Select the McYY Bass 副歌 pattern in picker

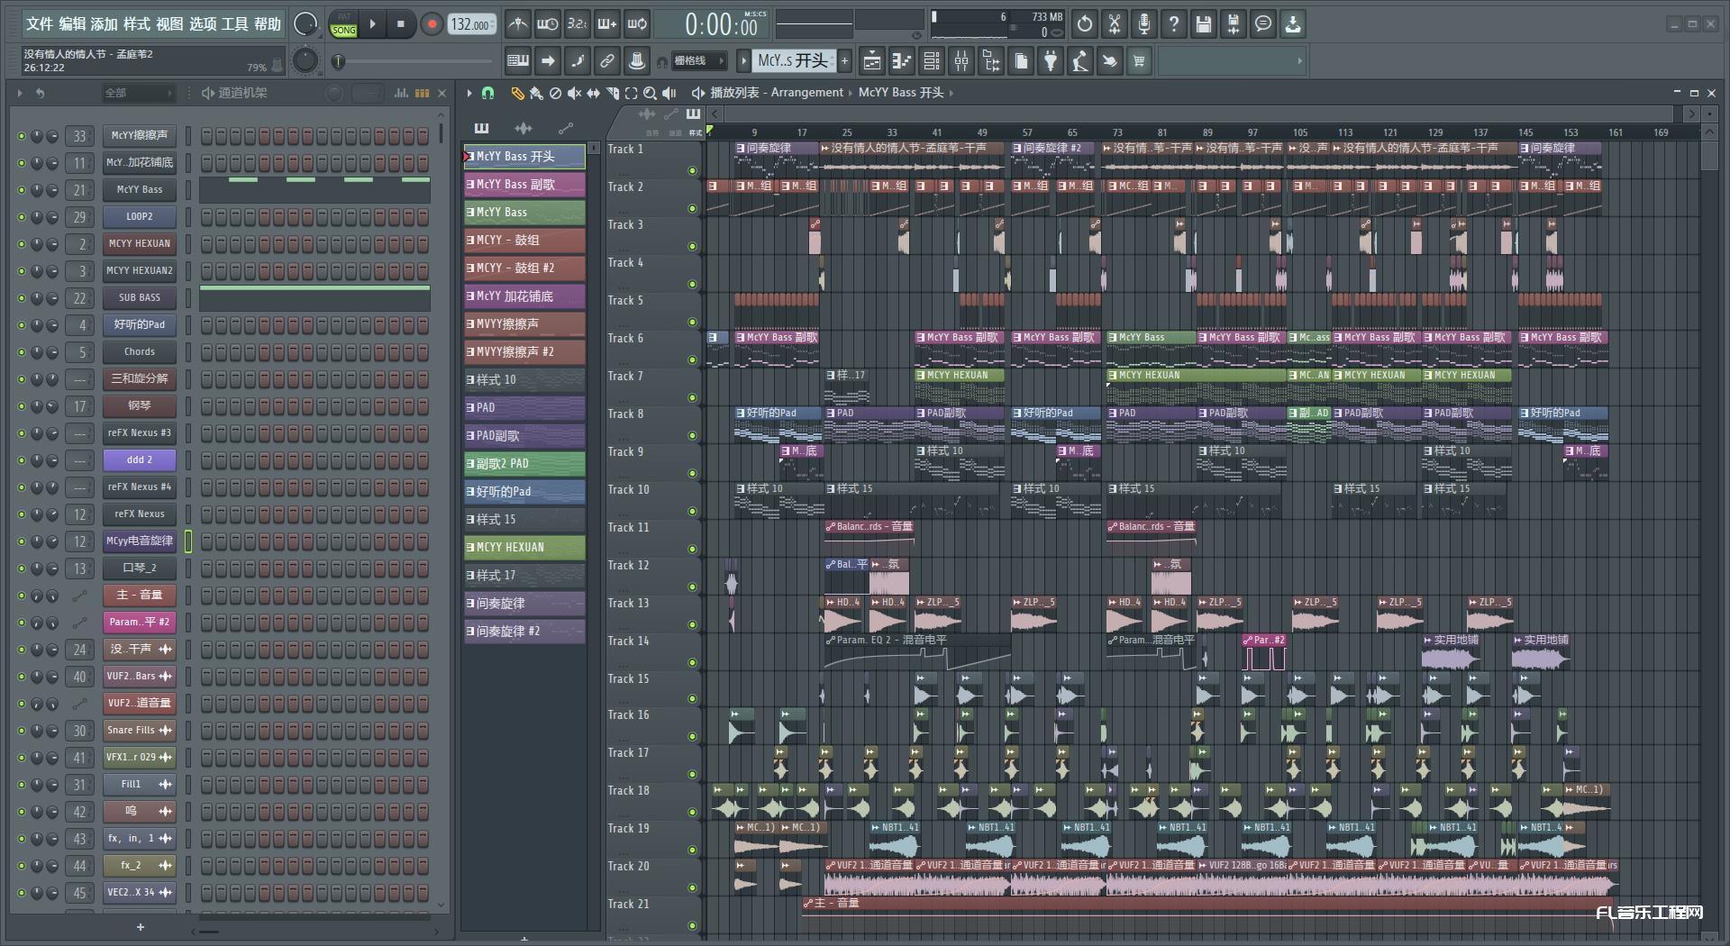pos(524,185)
